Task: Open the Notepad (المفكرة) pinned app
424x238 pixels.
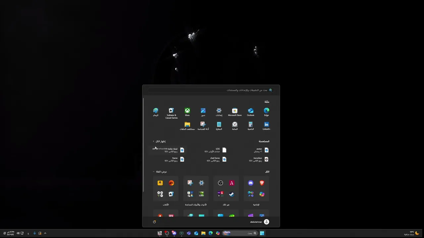Action: [219, 126]
